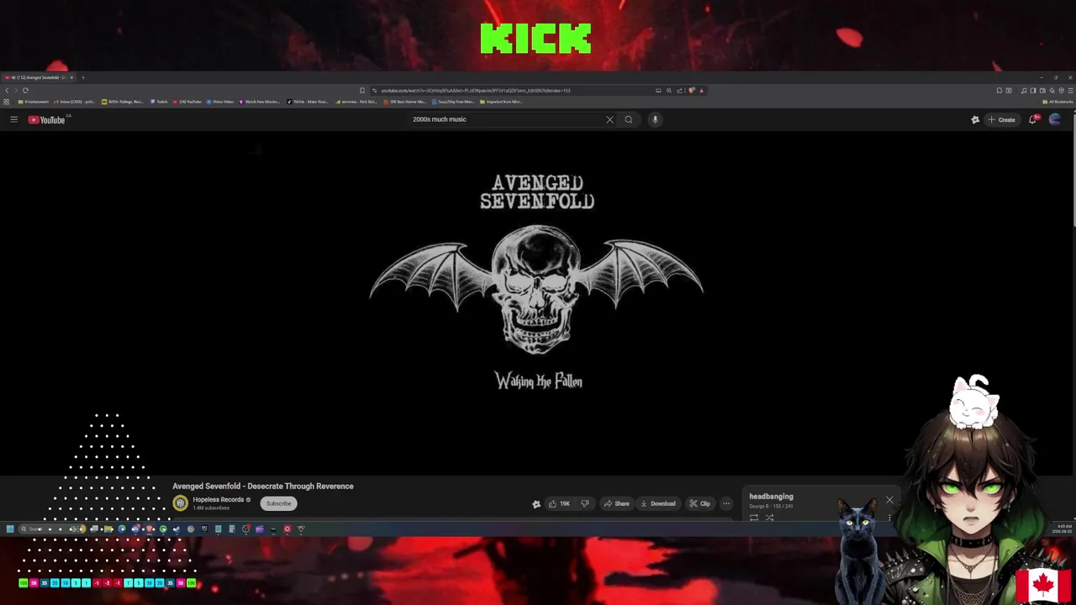
Task: Open Imported from Microsoft bookmarks folder
Action: (x=501, y=102)
